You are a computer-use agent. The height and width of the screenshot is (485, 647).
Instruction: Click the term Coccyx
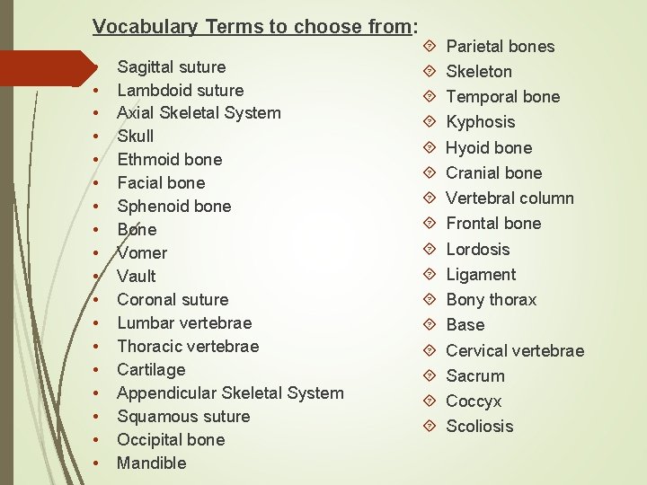pos(474,401)
